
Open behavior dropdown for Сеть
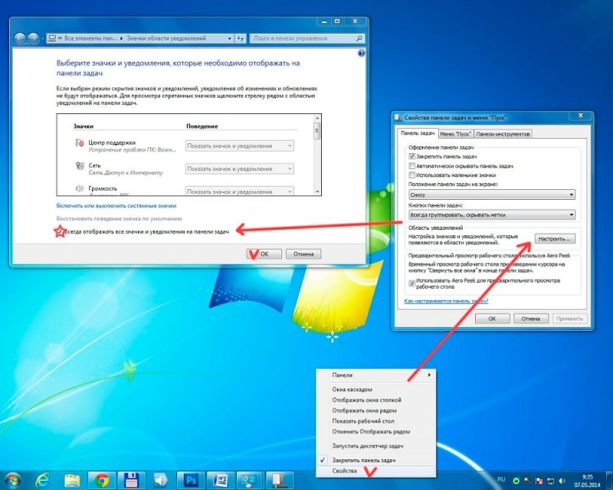click(239, 168)
